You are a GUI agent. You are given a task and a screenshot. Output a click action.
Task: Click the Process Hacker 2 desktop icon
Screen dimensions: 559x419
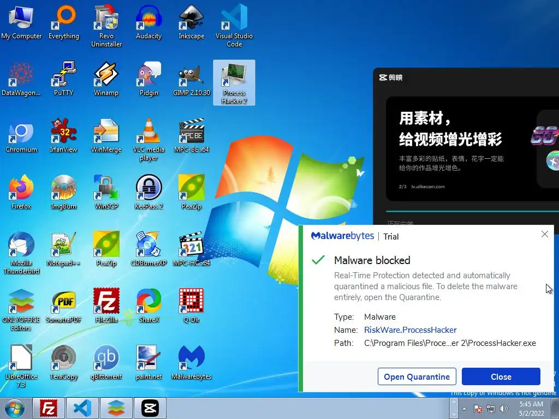point(234,83)
